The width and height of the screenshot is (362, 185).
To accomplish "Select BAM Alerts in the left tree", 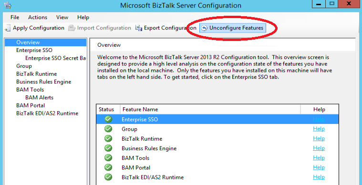I will pyautogui.click(x=39, y=97).
